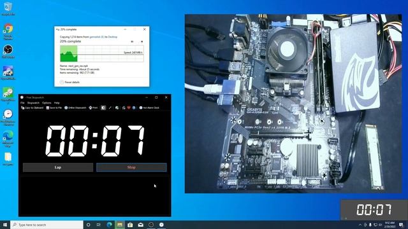Click the copy speed progress graph

[102, 53]
